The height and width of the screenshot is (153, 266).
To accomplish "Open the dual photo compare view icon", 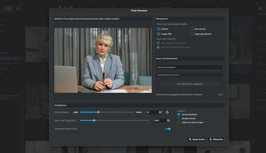I will point(18,8).
